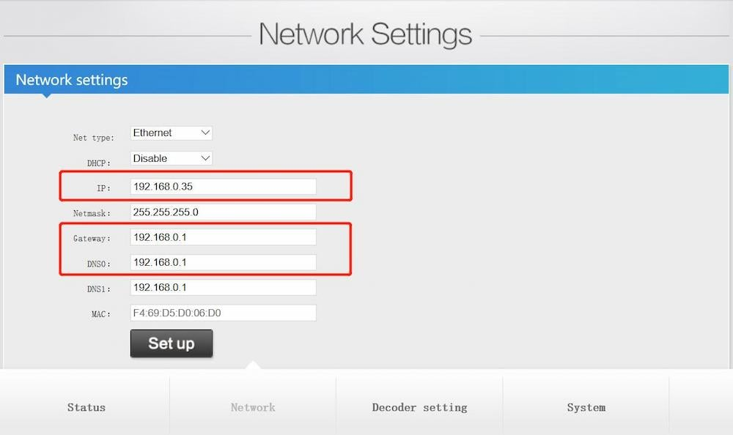Click the MAC address field
The height and width of the screenshot is (435, 733).
[x=223, y=312]
